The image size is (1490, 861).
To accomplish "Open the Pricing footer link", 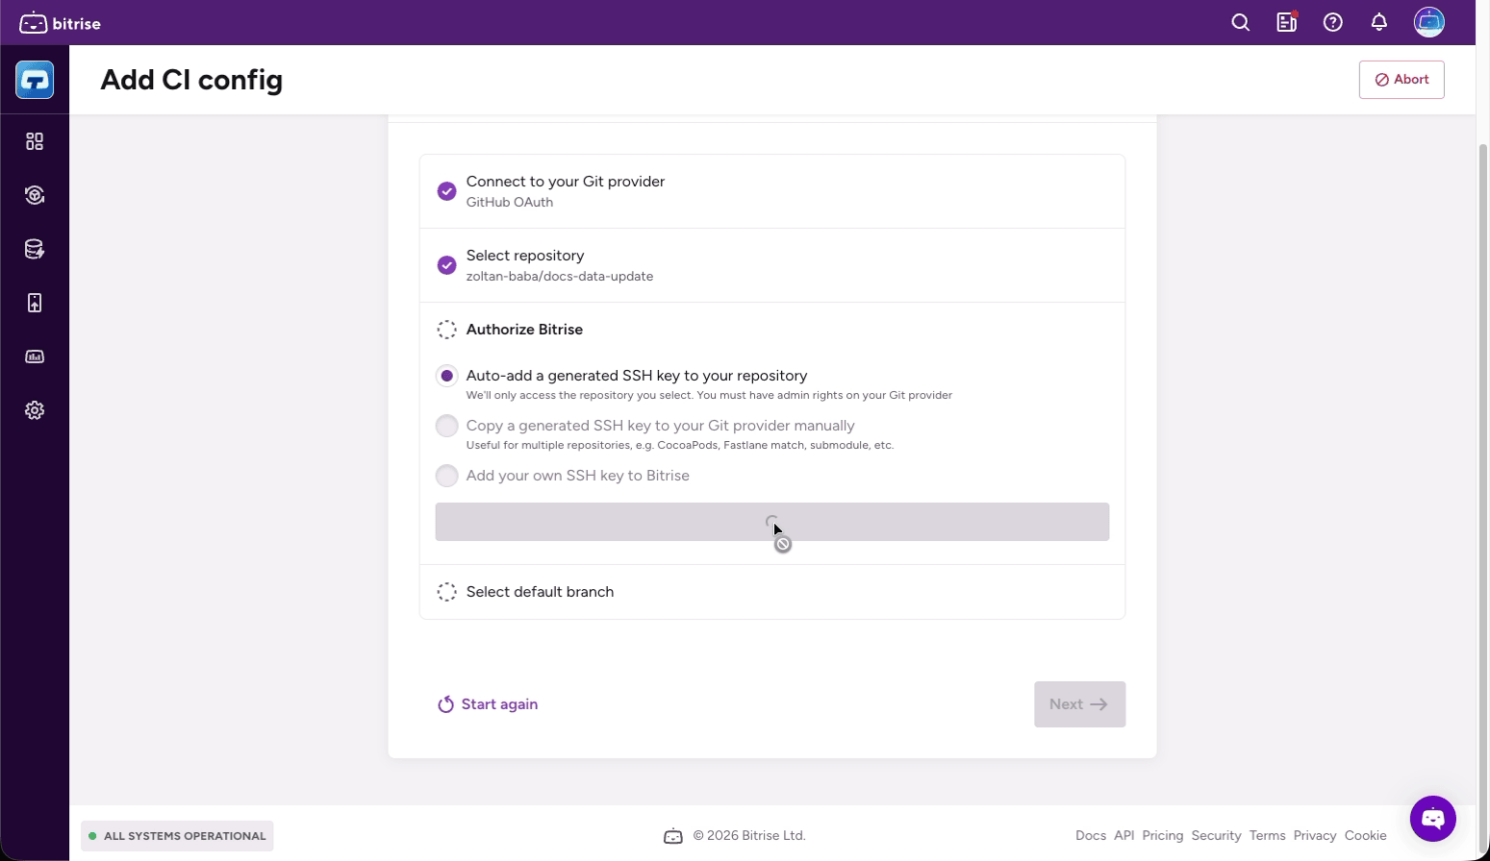I will click(x=1163, y=836).
